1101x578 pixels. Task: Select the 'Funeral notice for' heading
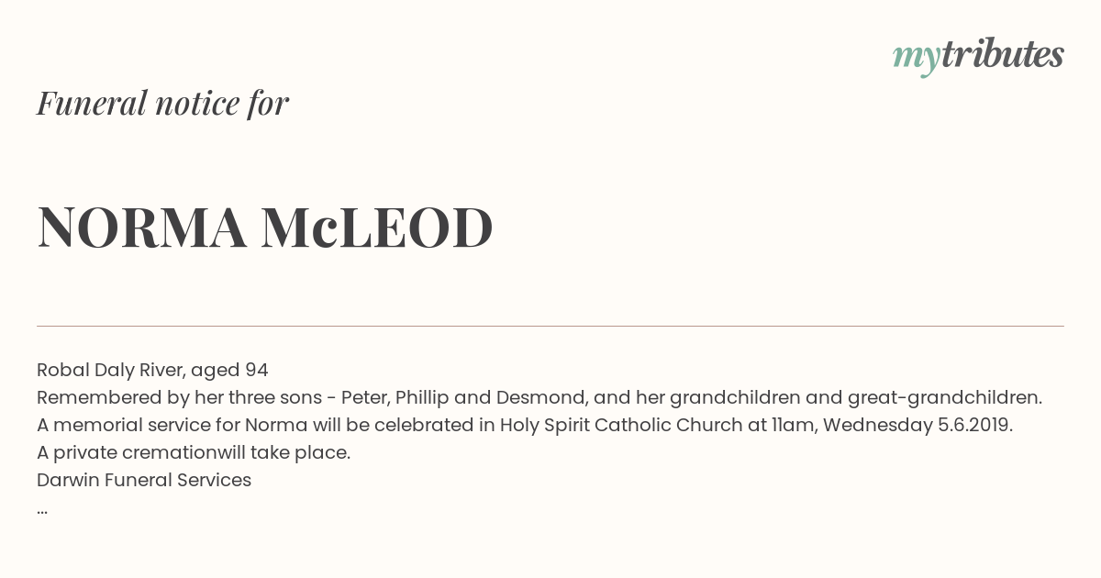[162, 104]
